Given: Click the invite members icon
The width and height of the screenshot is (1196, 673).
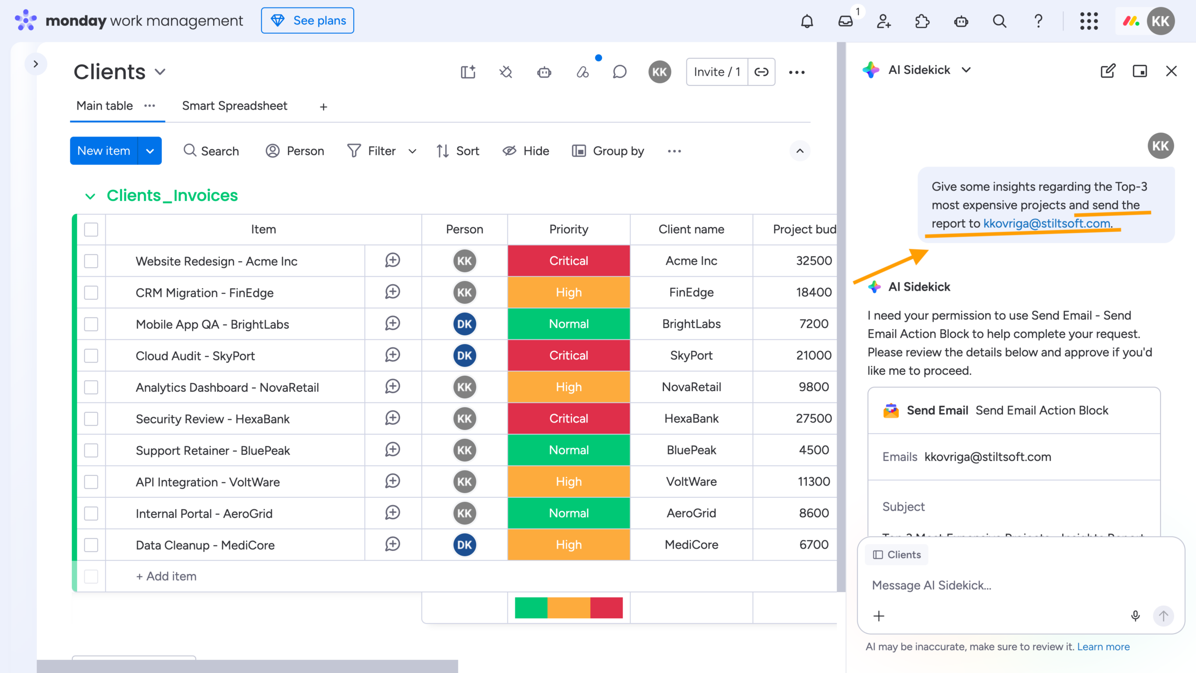Looking at the screenshot, I should click(x=884, y=21).
